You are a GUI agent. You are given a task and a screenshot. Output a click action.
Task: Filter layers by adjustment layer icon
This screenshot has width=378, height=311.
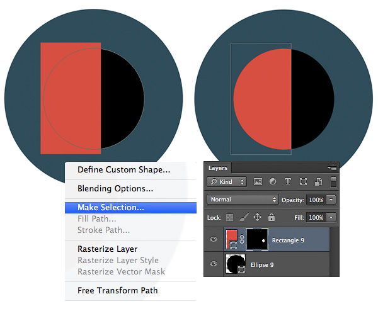[x=273, y=181]
